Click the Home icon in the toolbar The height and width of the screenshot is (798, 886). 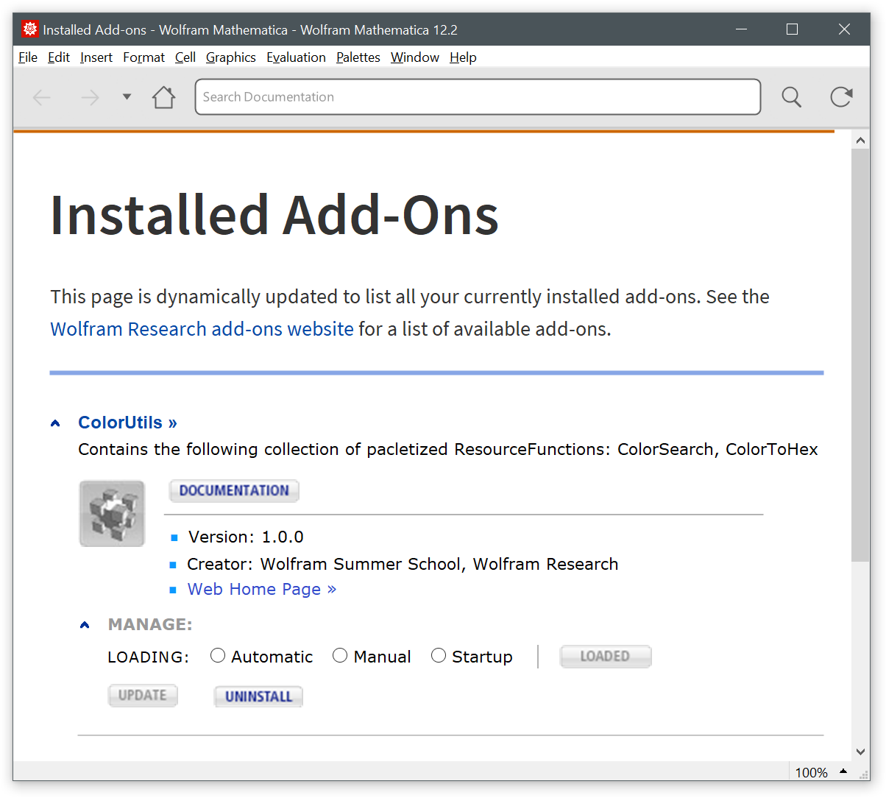tap(163, 97)
